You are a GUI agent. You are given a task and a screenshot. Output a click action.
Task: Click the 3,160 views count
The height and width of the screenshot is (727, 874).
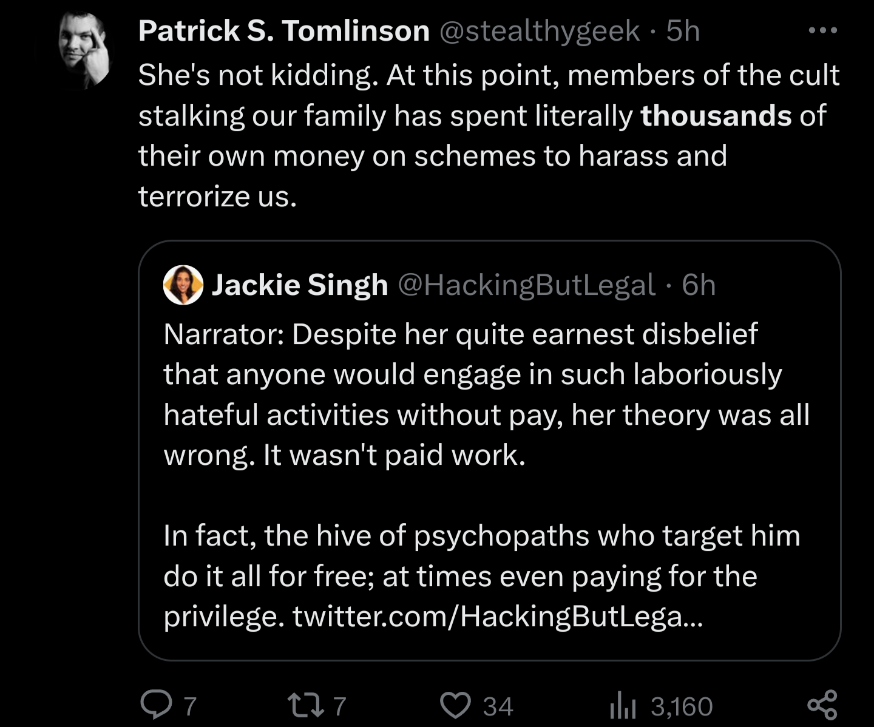[x=682, y=706]
